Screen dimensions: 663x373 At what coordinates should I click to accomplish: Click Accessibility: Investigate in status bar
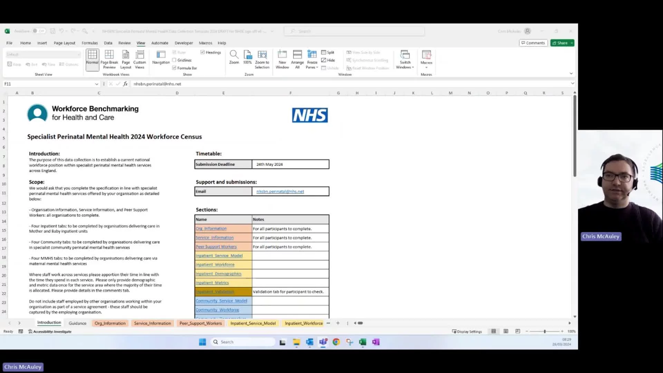point(50,332)
